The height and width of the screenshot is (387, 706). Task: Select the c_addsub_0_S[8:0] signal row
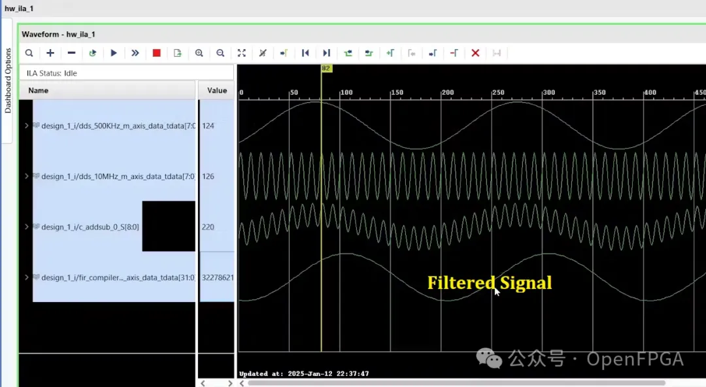pyautogui.click(x=90, y=227)
